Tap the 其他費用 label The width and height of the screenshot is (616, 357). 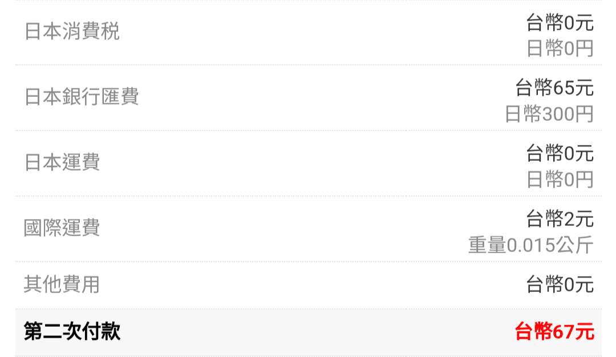62,284
